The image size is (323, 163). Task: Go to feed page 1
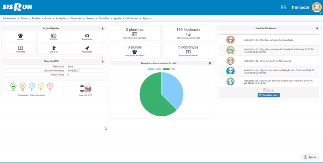265,90
